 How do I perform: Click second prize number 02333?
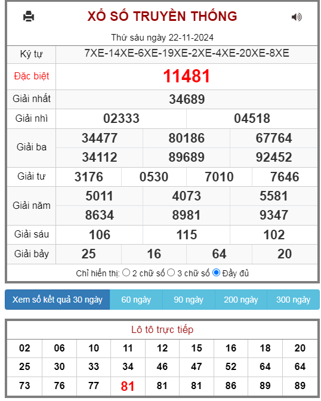121,118
